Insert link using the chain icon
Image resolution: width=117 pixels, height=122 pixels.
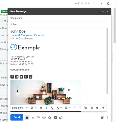point(38,117)
